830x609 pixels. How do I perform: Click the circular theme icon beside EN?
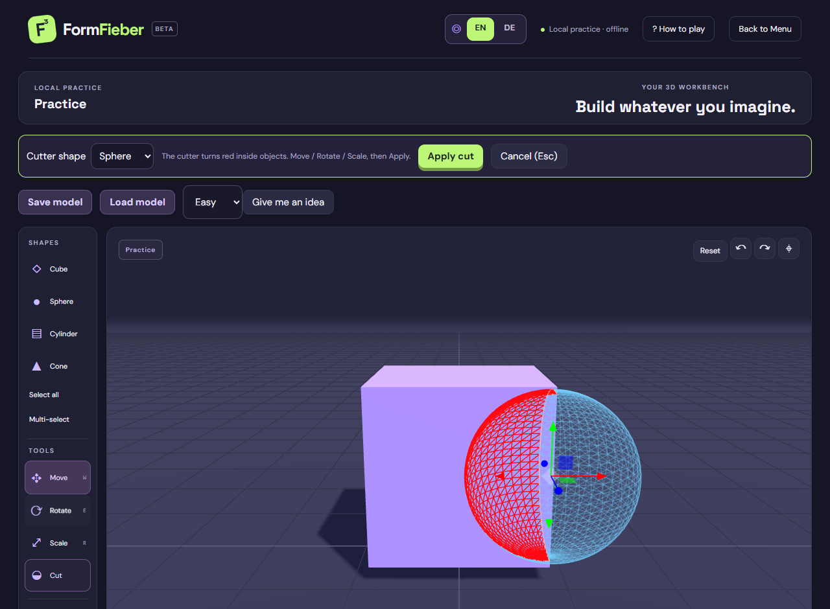tap(456, 29)
